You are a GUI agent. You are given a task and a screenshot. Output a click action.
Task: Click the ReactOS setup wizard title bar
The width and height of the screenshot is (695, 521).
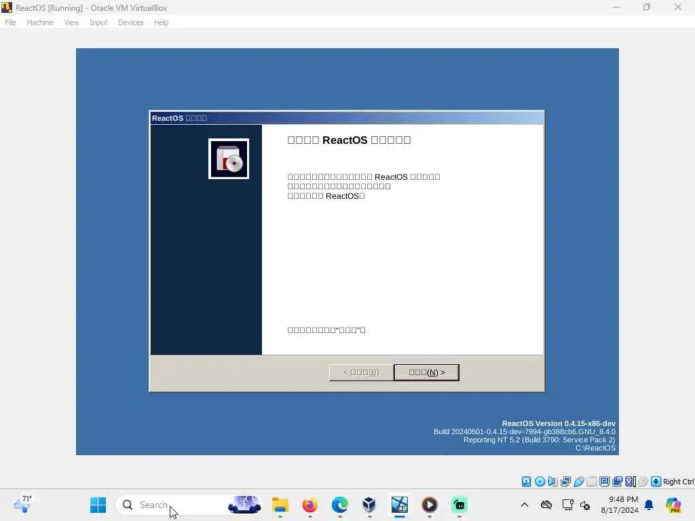[347, 118]
